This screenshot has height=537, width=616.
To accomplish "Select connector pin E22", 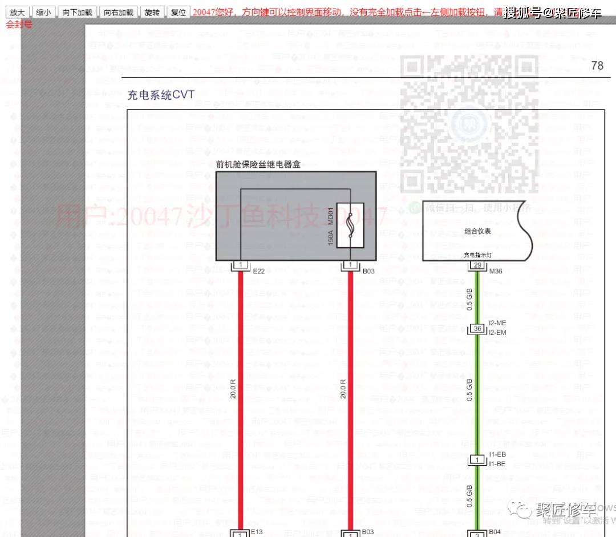I will [241, 264].
